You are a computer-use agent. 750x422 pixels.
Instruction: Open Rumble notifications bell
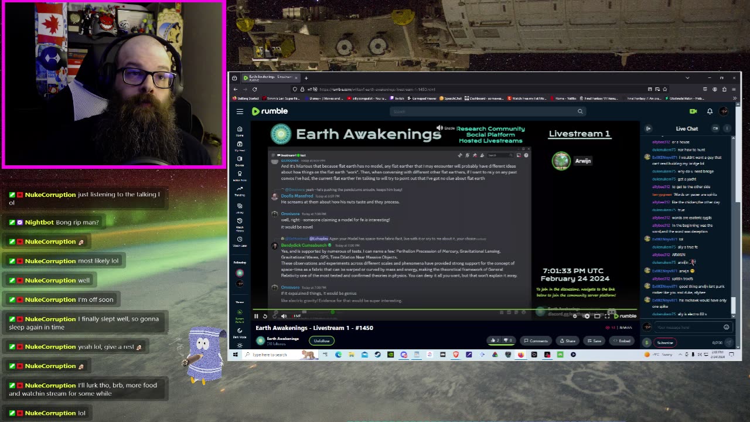710,111
